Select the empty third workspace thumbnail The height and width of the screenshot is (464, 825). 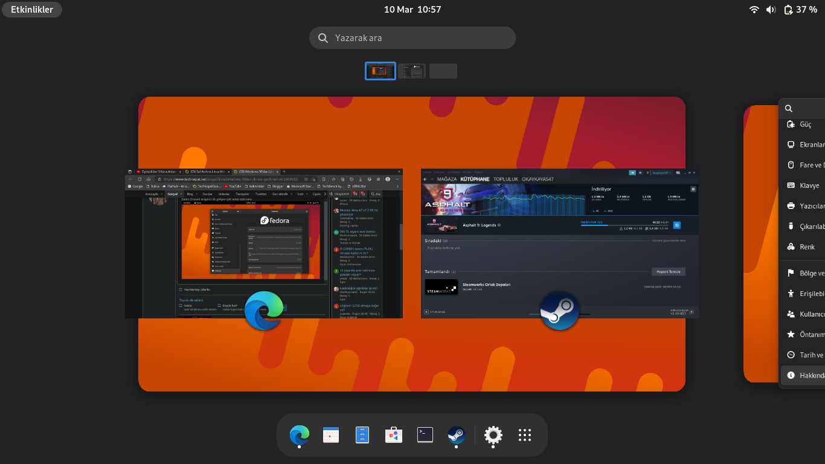(443, 71)
